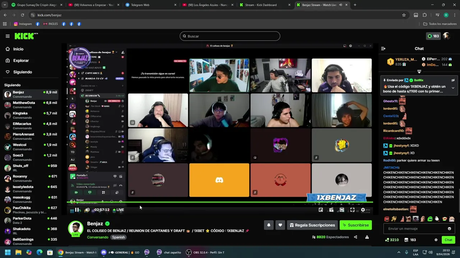The height and width of the screenshot is (258, 460).
Task: Click the green Suscribirse button
Action: point(356,225)
